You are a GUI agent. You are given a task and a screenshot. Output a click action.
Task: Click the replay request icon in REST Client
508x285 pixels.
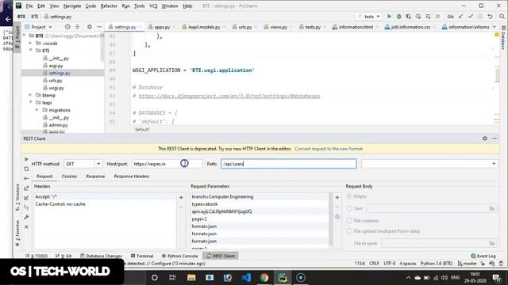click(26, 169)
